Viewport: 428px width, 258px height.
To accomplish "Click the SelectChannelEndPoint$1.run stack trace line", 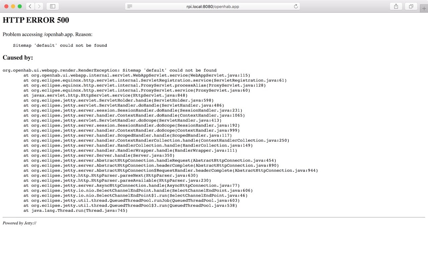I will click(135, 196).
